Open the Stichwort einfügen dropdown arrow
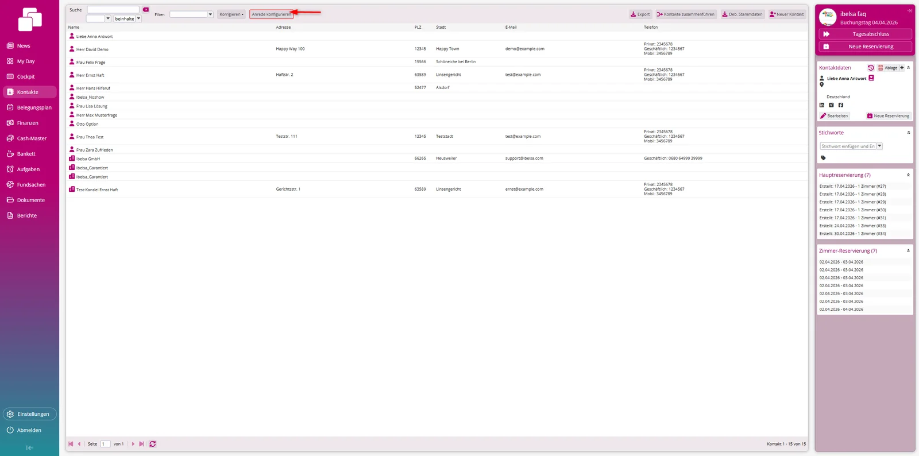Viewport: 919px width, 456px height. pos(879,146)
